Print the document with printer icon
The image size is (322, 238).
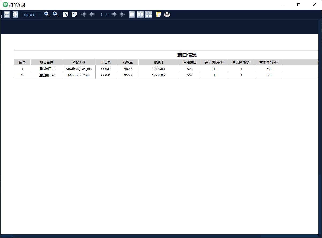click(x=167, y=14)
